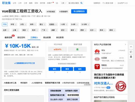Filter by 深圳 city
Viewport: 135px width, 102px height.
(x=25, y=30)
